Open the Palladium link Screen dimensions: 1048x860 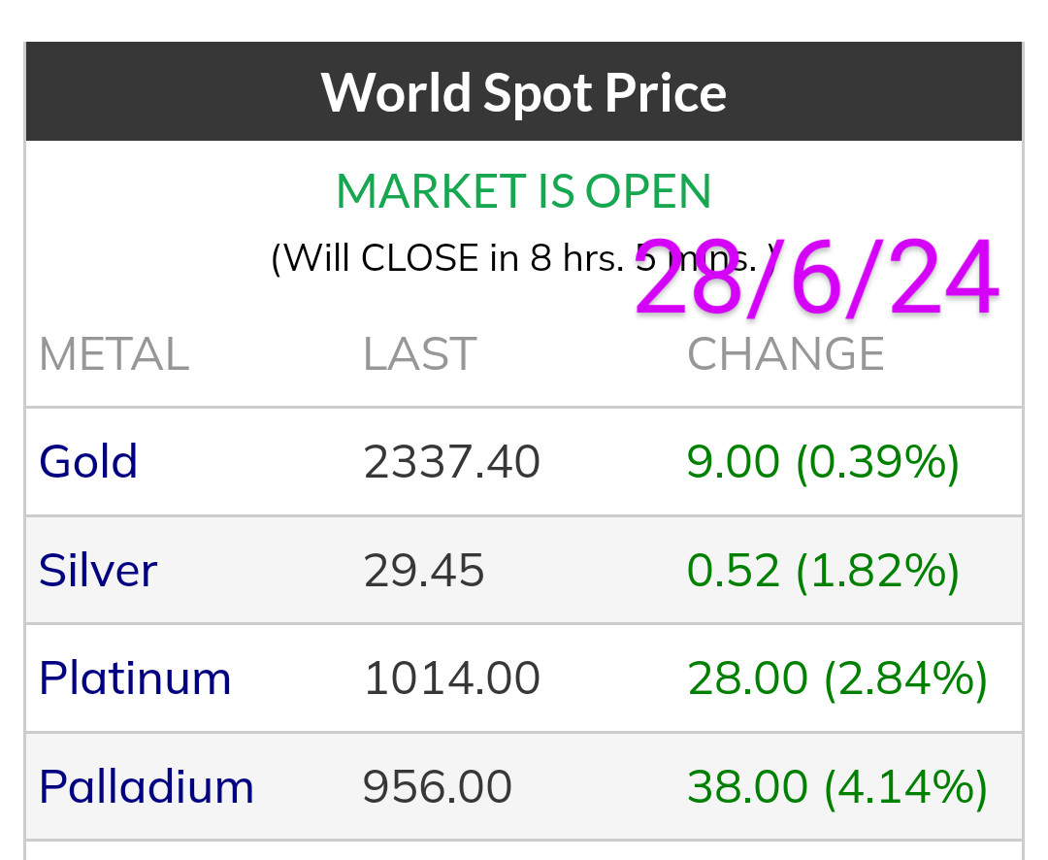[x=146, y=786]
